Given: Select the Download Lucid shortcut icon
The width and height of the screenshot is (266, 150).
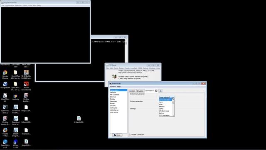Looking at the screenshot, I should tap(16, 121).
